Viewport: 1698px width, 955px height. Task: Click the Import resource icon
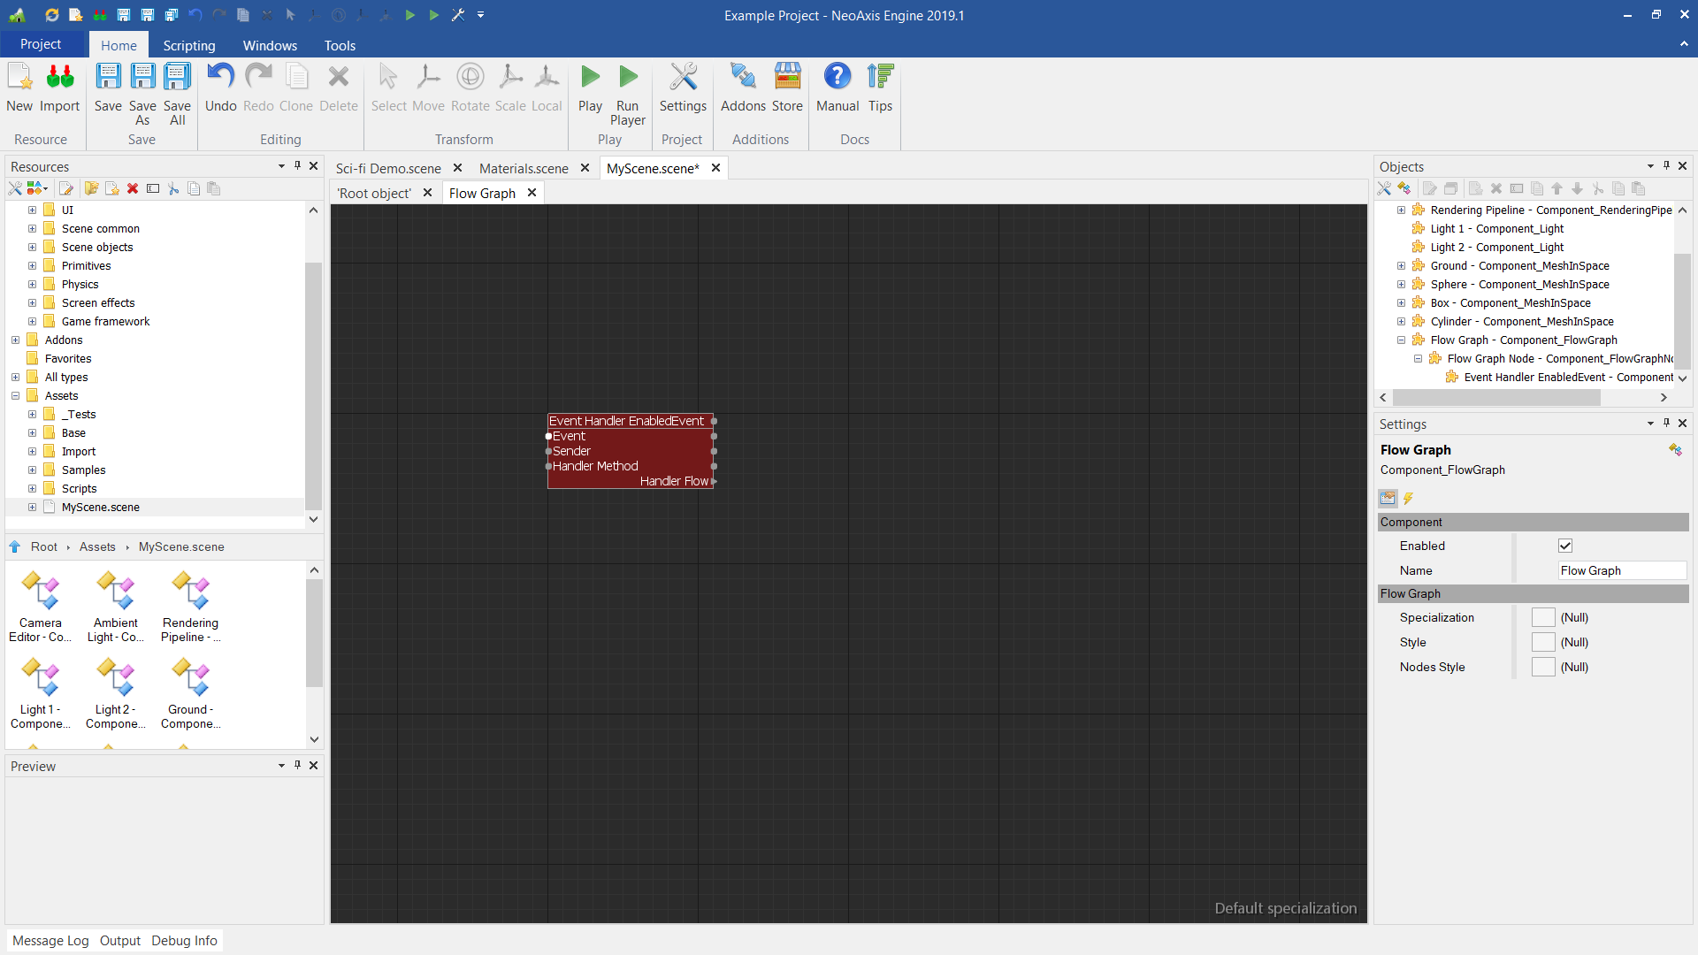click(59, 78)
